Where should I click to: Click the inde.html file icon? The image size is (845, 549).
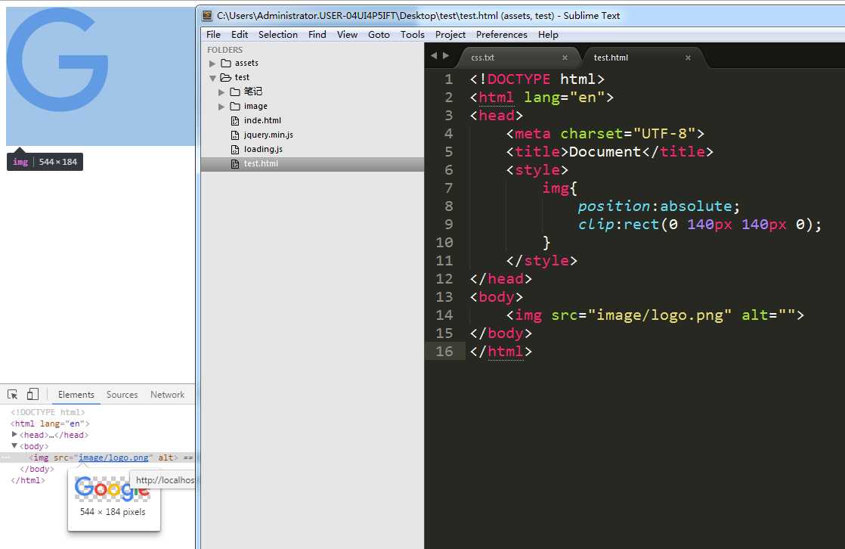pos(235,121)
